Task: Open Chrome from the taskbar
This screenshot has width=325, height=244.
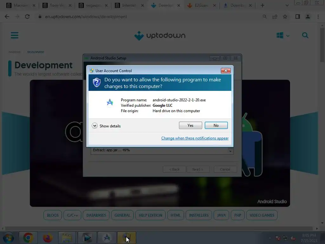Action: [x=28, y=238]
